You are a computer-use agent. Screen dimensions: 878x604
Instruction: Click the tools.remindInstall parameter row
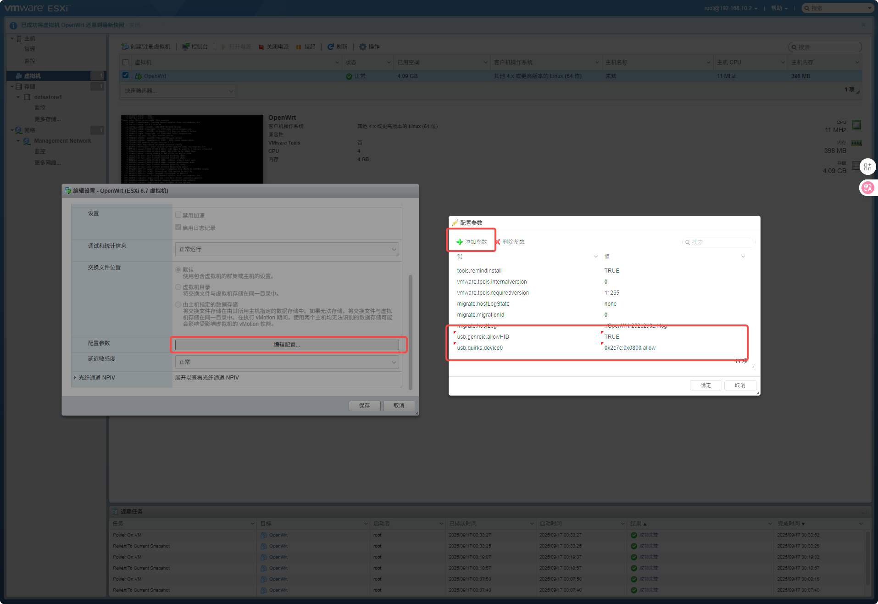click(x=602, y=271)
